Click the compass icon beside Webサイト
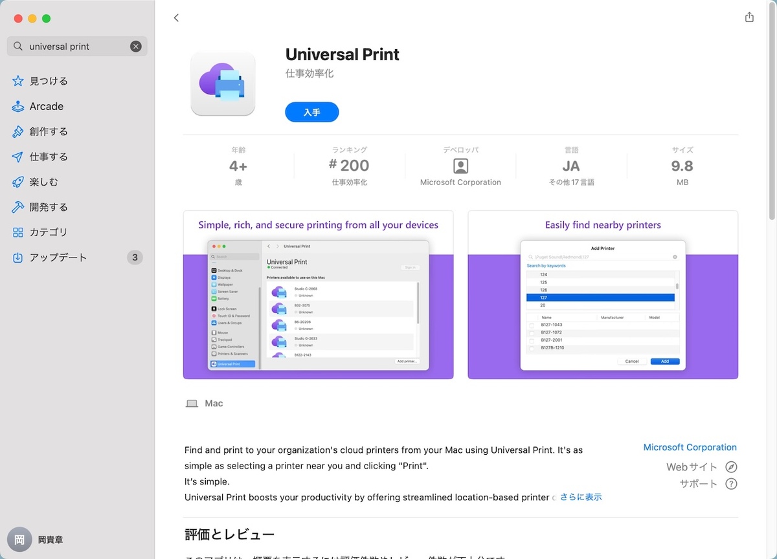 tap(731, 467)
